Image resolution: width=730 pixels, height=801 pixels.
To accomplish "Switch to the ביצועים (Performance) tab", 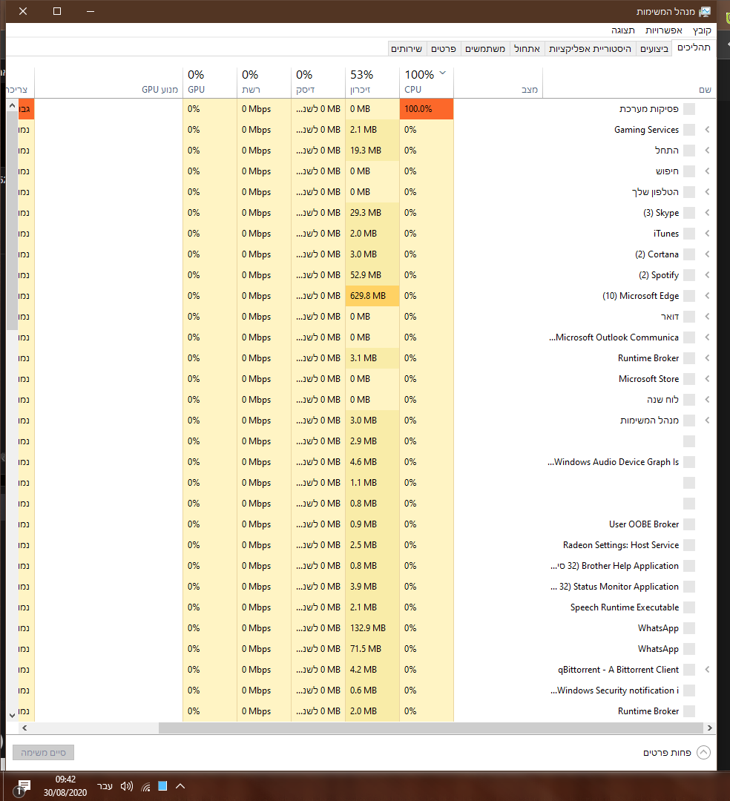I will 654,48.
